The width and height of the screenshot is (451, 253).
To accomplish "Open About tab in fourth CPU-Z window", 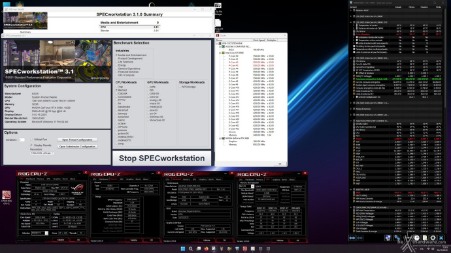I will click(292, 179).
